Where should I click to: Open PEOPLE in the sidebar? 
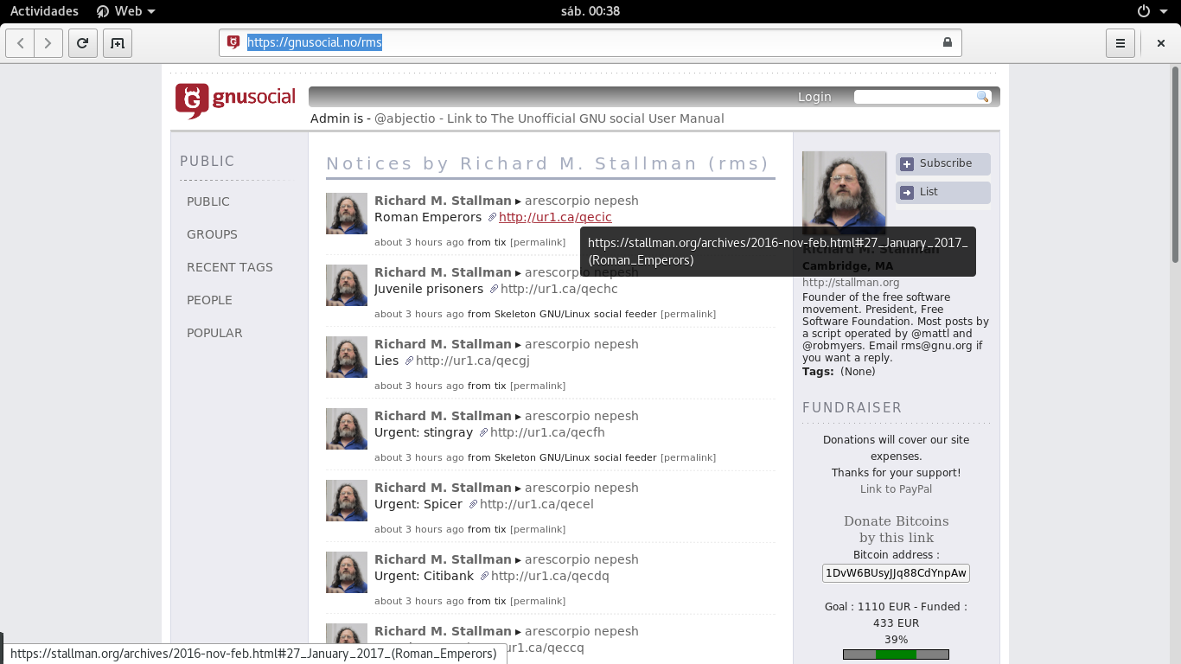pos(209,300)
